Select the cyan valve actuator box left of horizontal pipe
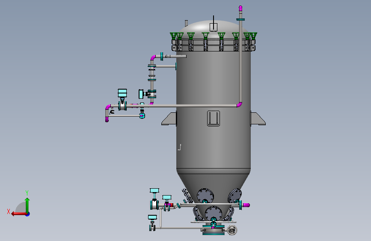This screenshot has width=371, height=241. pos(122,93)
